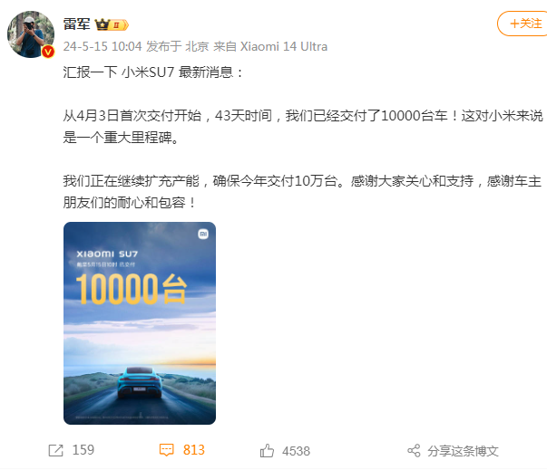Image resolution: width=547 pixels, height=470 pixels.
Task: Click the orange level II badge
Action: point(119,25)
